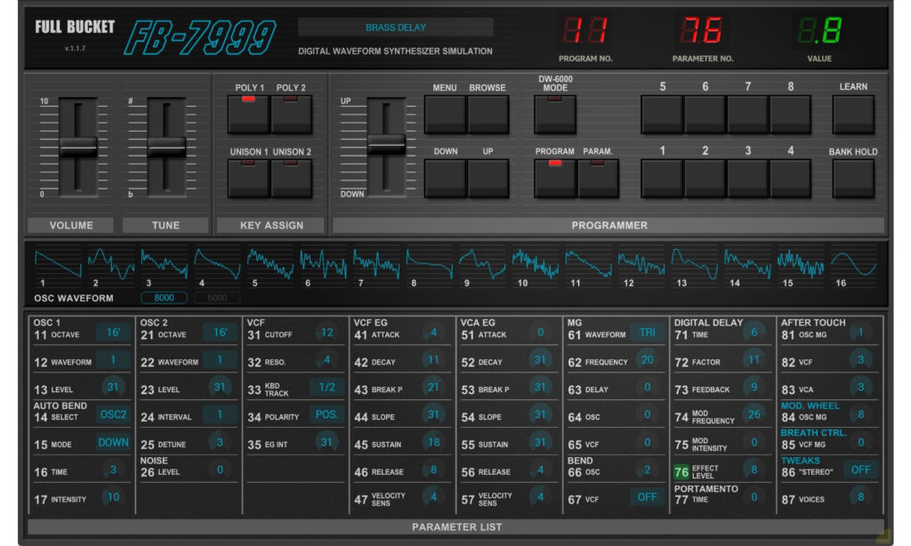Open VCF KBD TRACK 1/2 value
The width and height of the screenshot is (911, 546).
327,388
